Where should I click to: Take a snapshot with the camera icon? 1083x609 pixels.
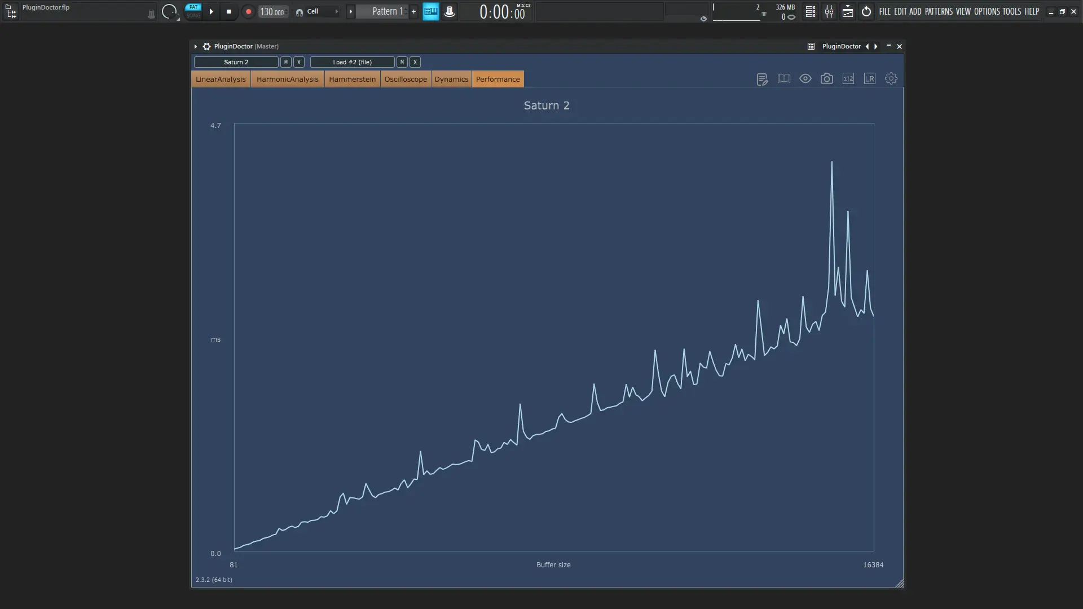click(826, 78)
